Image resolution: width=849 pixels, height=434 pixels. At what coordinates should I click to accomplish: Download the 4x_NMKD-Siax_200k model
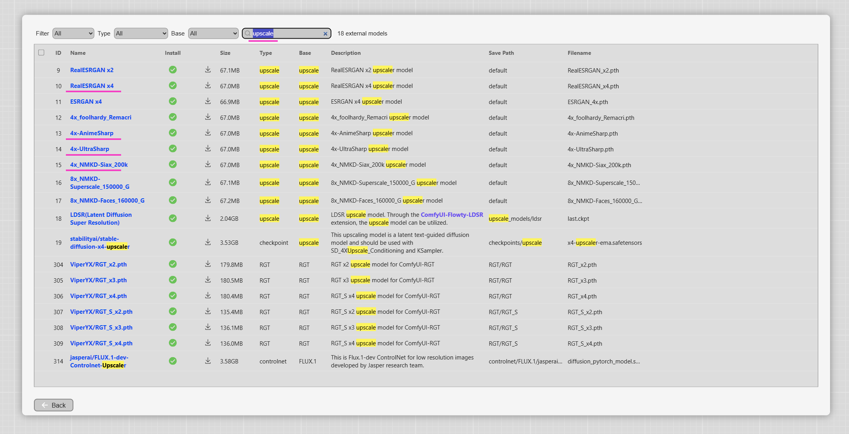[208, 164]
